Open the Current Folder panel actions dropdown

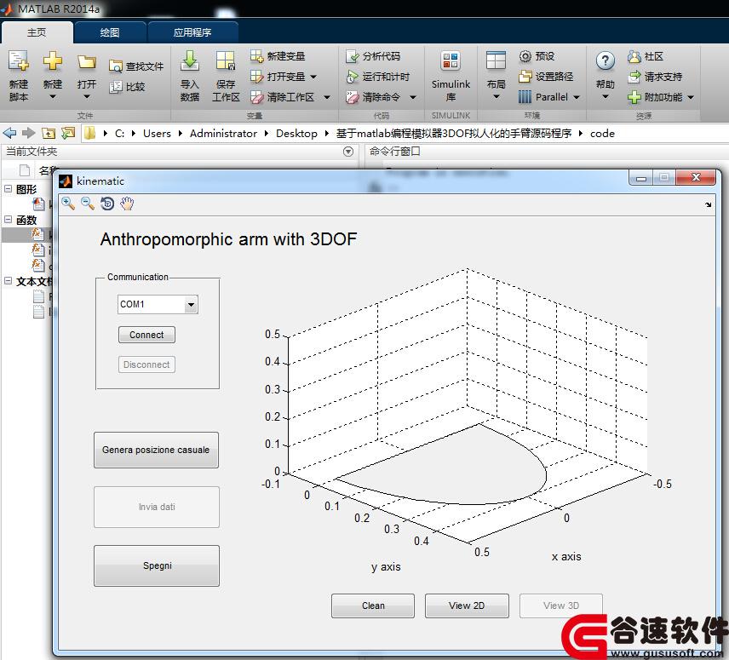click(x=348, y=152)
